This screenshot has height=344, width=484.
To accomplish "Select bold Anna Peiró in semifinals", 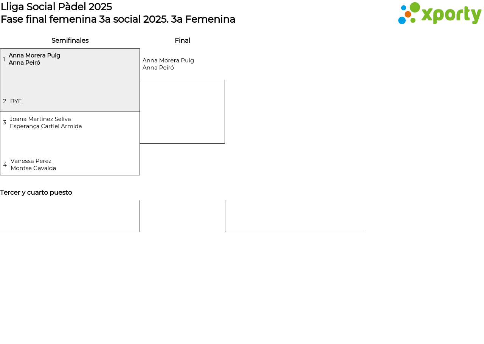I will tap(24, 63).
